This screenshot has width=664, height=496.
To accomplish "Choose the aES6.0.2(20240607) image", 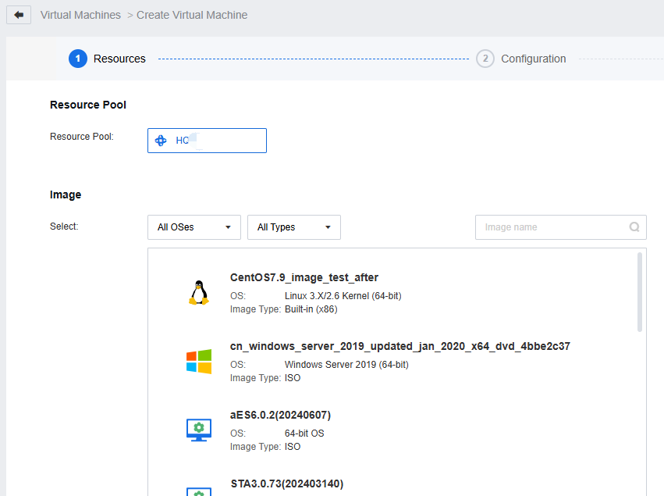I will click(x=280, y=415).
